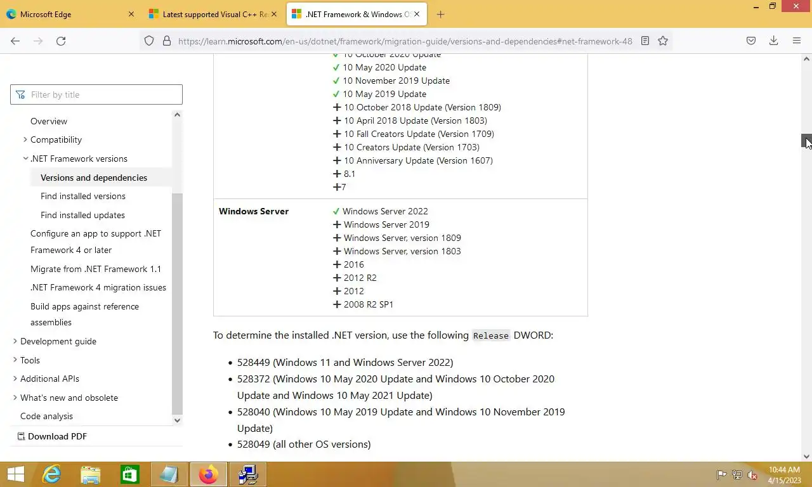Open Code analysis in sidebar
This screenshot has height=487, width=812.
(x=46, y=416)
